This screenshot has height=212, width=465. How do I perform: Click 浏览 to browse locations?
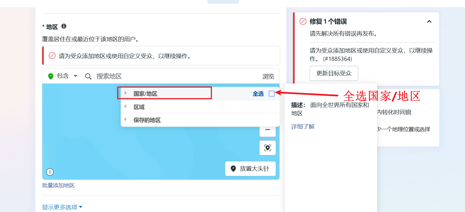pos(268,76)
